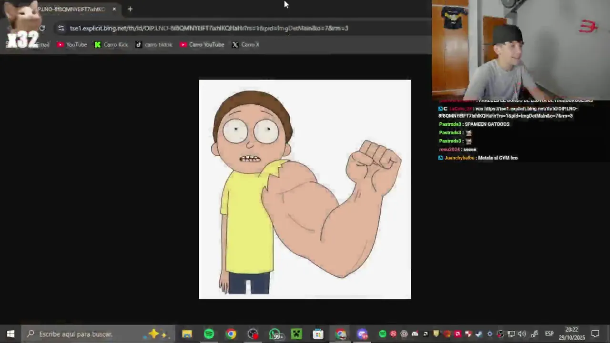
Task: Open a new tab with the plus button
Action: pos(130,9)
